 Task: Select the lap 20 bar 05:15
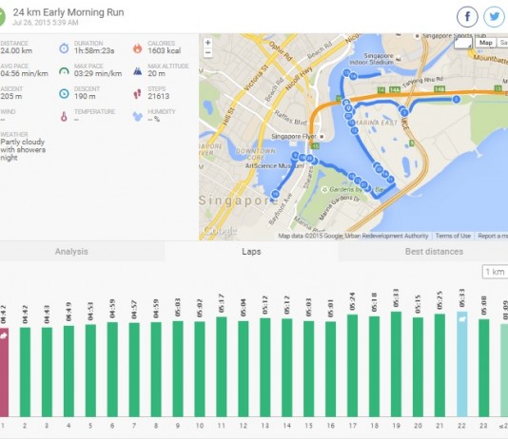(418, 367)
